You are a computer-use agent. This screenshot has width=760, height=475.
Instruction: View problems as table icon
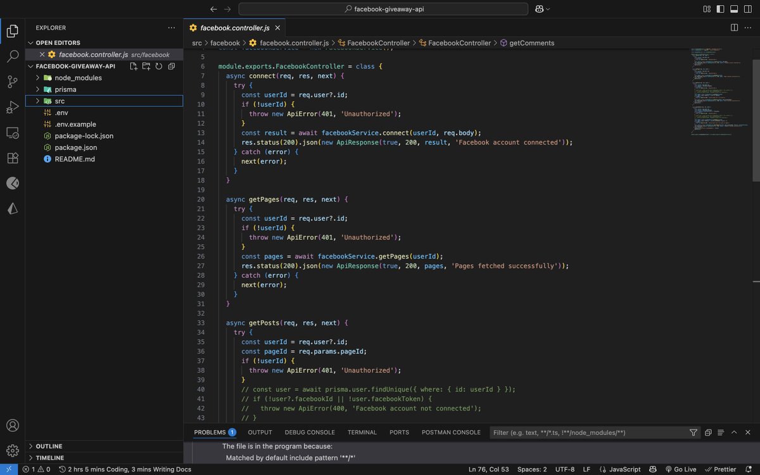721,433
